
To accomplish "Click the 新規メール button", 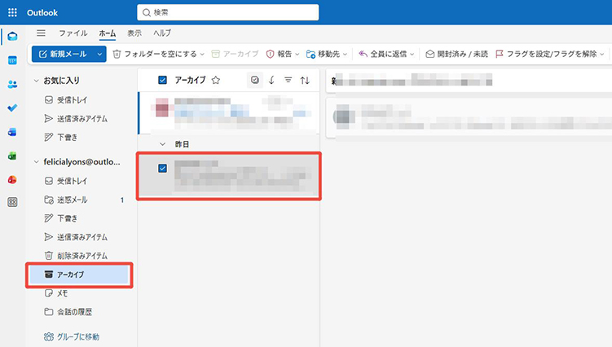I will click(x=63, y=54).
